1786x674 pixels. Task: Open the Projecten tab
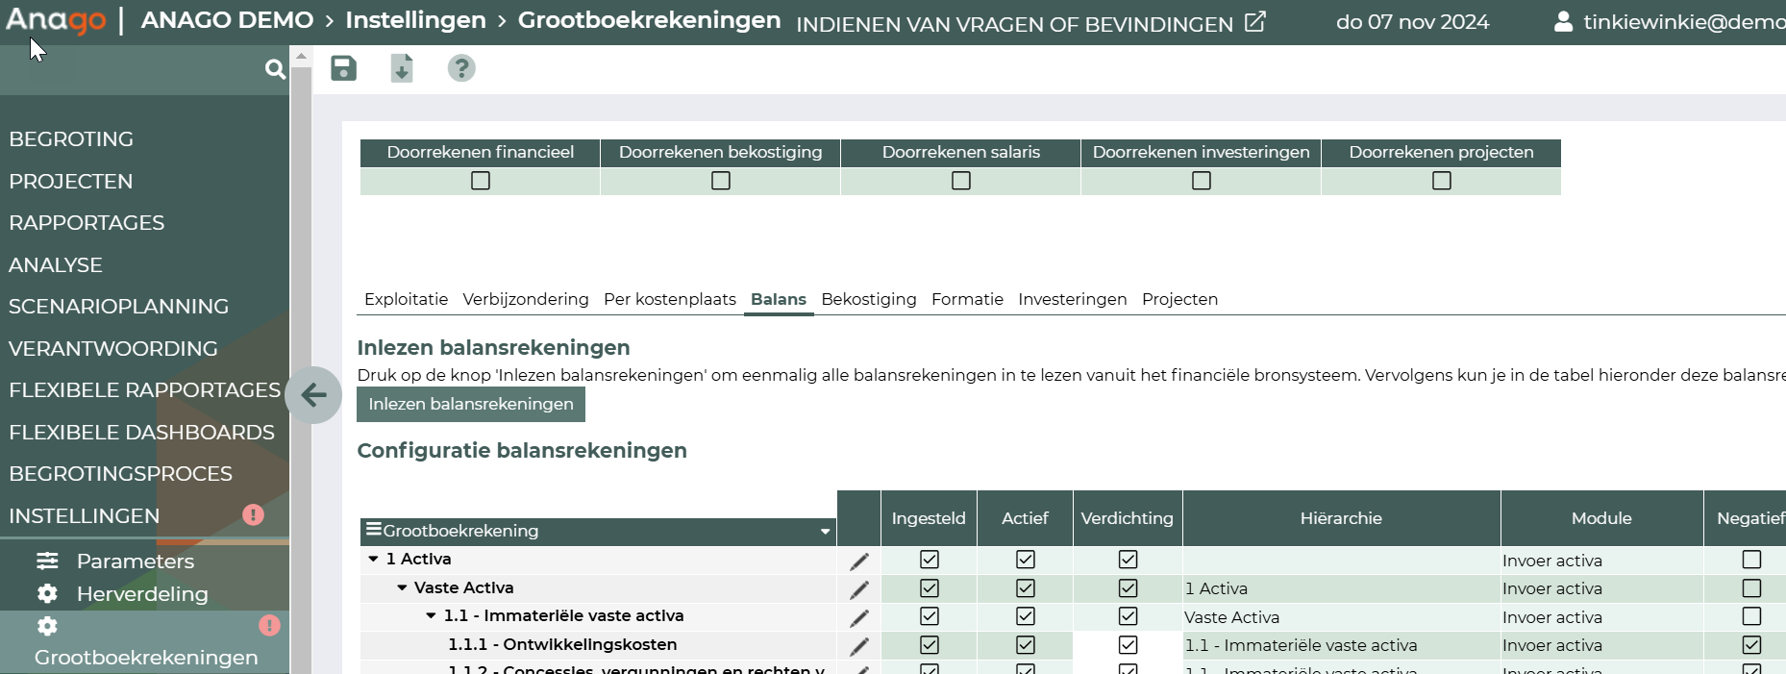[1180, 299]
